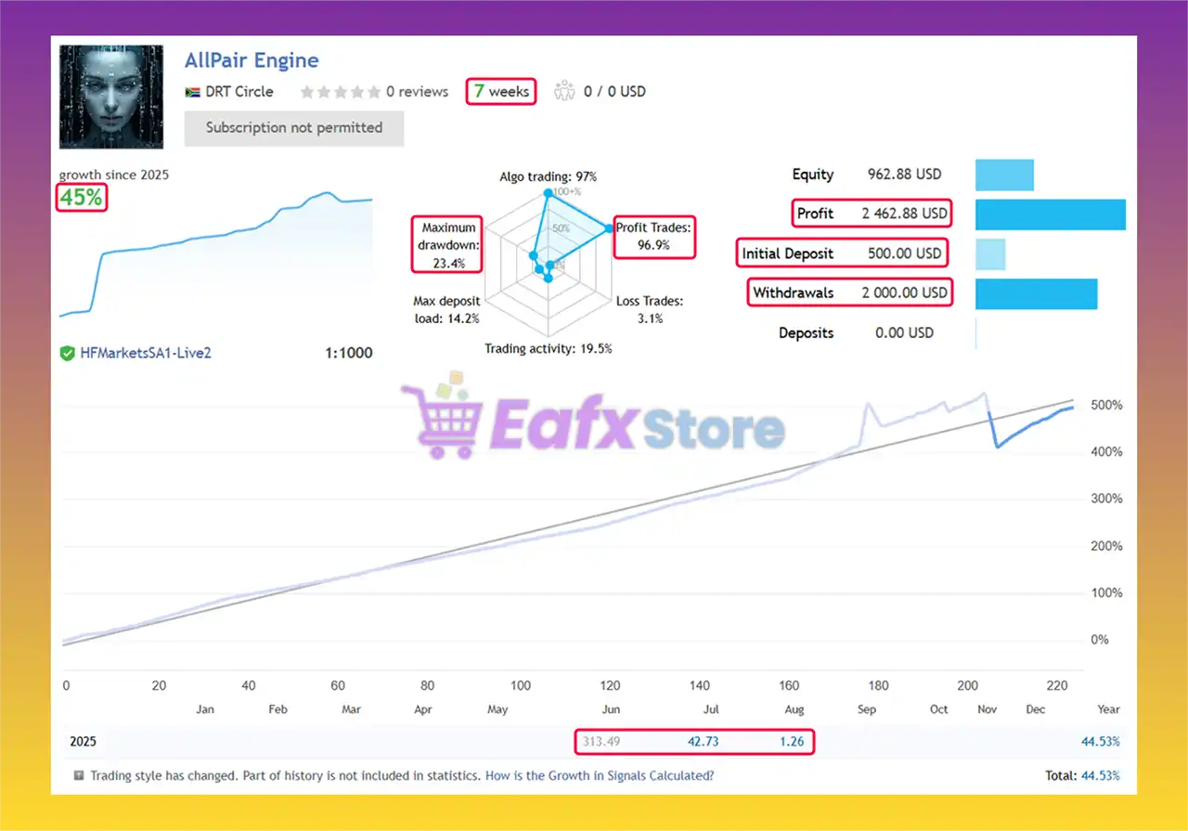
Task: Open the small growth since 2025 chart
Action: (216, 253)
